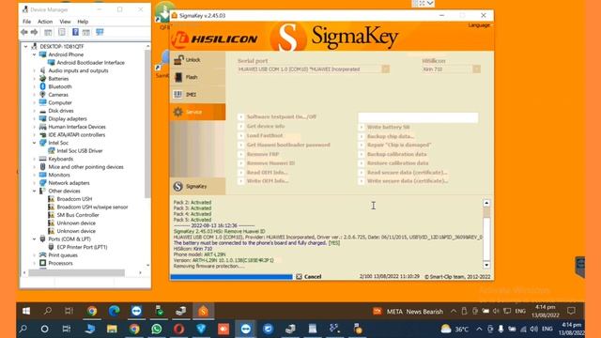Show hidden icons chevron in upper taskbar

tap(454, 311)
